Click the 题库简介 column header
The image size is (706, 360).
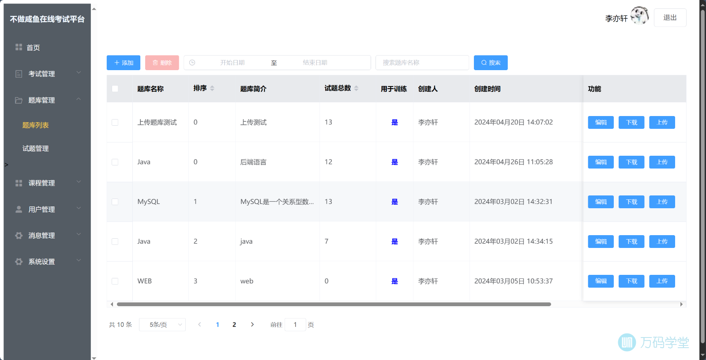tap(253, 89)
